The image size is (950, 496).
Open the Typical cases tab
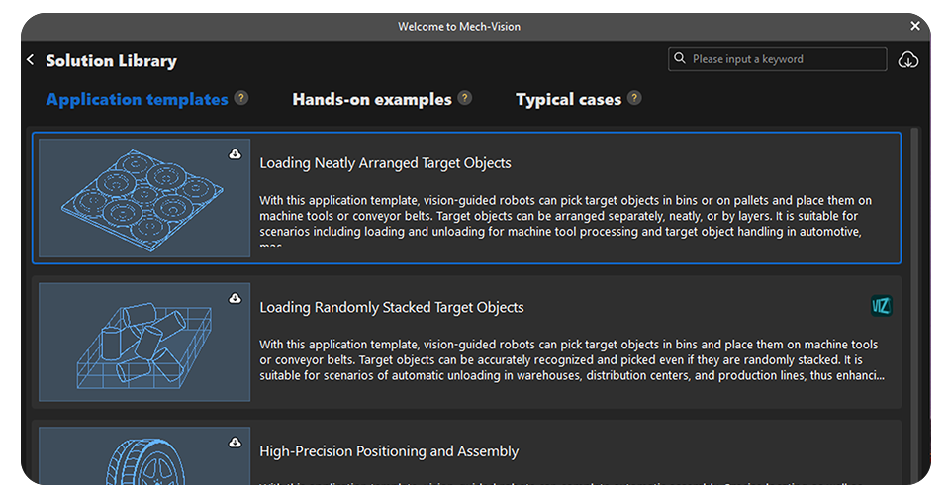568,99
